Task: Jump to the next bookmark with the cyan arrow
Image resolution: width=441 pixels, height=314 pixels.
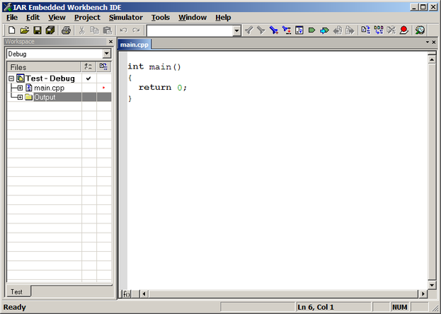Action: (x=324, y=30)
